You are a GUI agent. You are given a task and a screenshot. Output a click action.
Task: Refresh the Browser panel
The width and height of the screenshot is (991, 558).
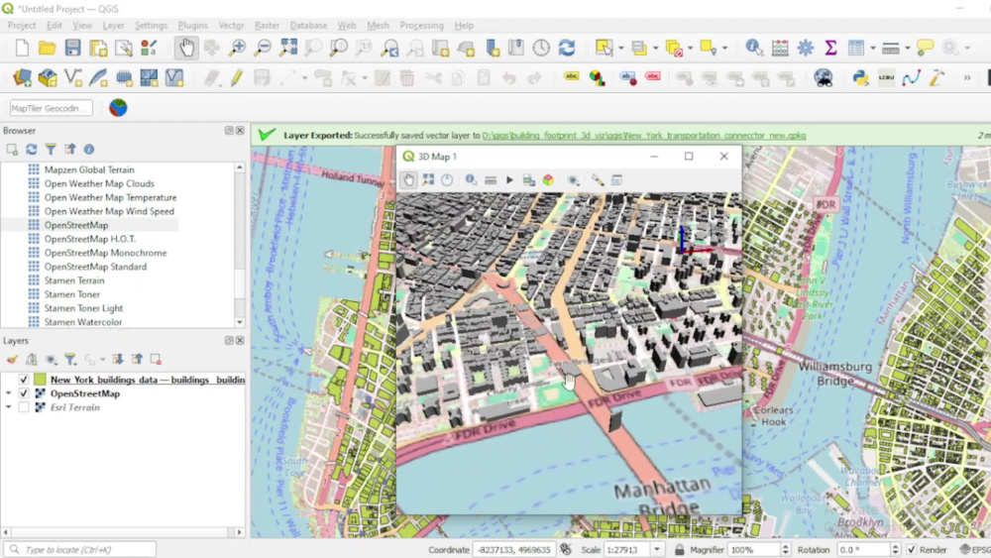tap(31, 149)
